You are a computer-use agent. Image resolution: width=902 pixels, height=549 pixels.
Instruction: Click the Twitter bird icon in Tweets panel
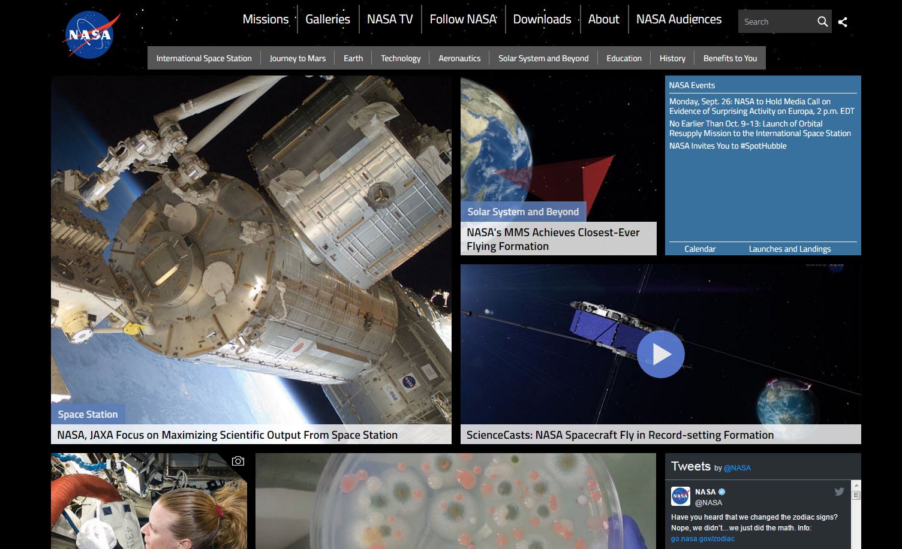point(839,491)
